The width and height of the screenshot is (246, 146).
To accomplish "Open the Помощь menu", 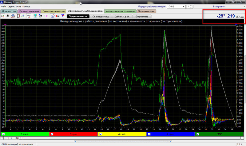I will [26, 6].
